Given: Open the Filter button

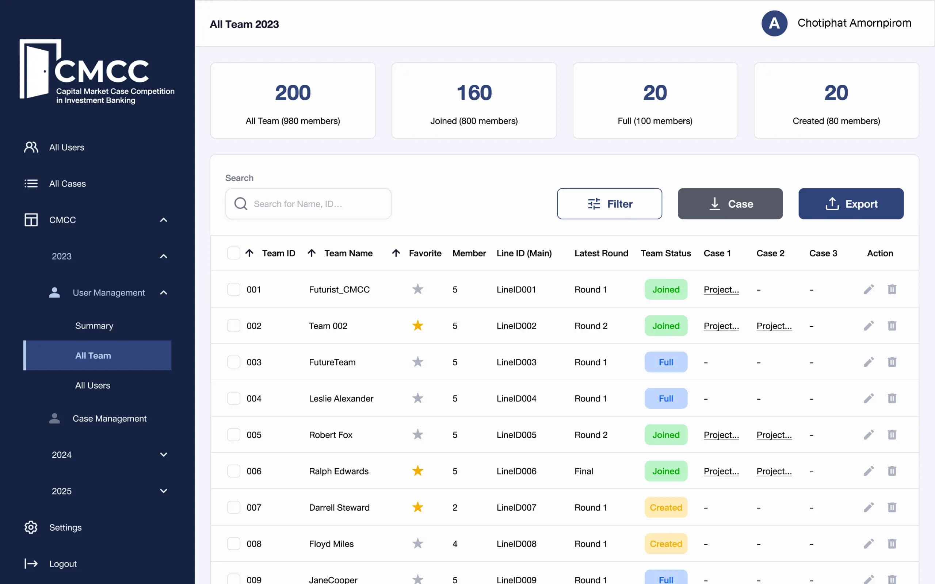Looking at the screenshot, I should pos(609,204).
